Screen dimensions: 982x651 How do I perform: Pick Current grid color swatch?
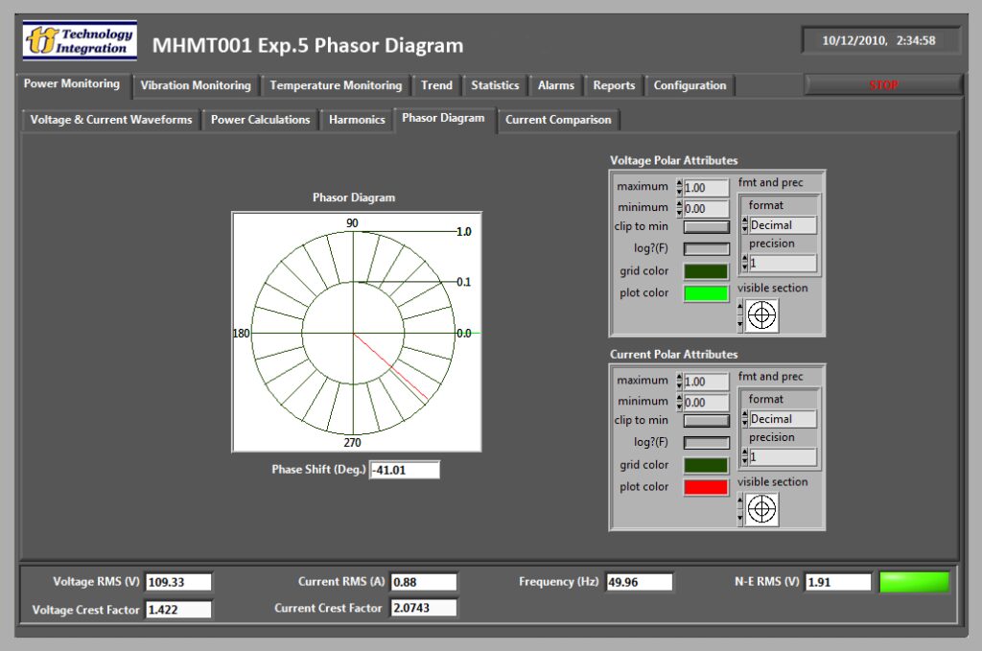coord(706,465)
